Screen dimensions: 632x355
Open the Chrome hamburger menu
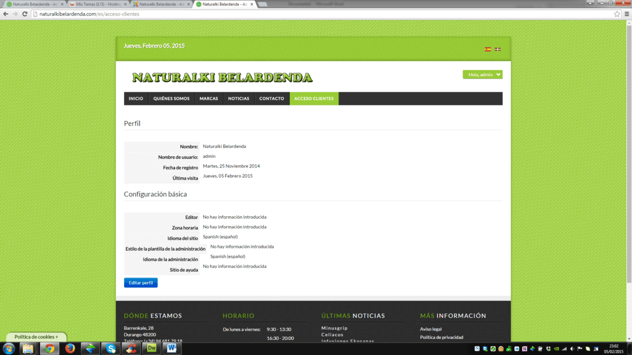click(x=627, y=14)
